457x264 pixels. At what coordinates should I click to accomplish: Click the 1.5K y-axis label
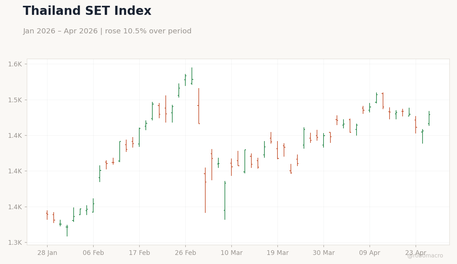[x=15, y=100]
